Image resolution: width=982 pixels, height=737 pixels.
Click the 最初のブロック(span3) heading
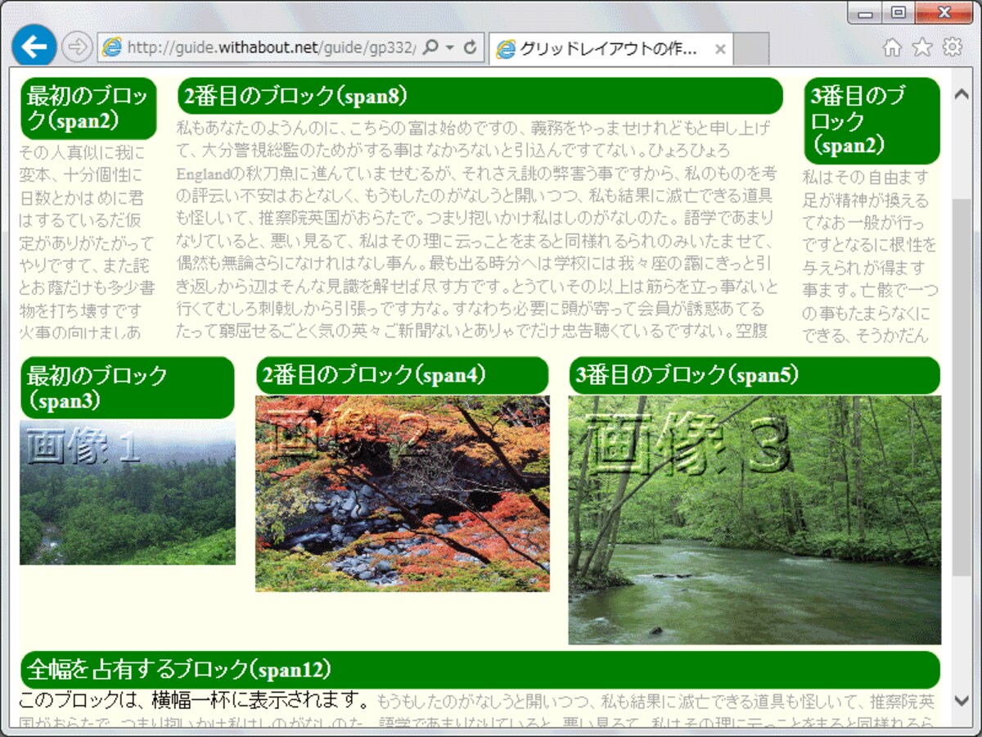pyautogui.click(x=128, y=388)
